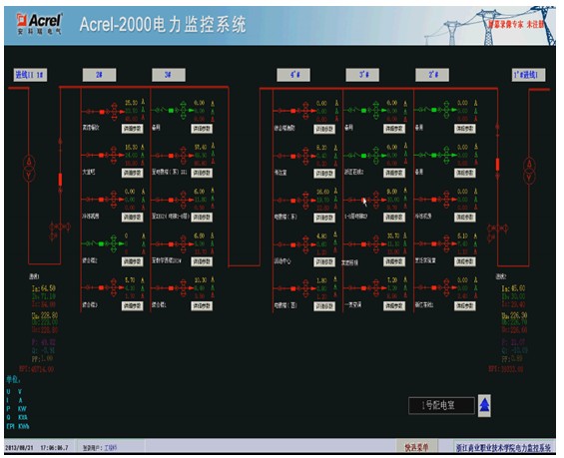
Task: Open the 4'# cabinet label
Action: tap(293, 75)
